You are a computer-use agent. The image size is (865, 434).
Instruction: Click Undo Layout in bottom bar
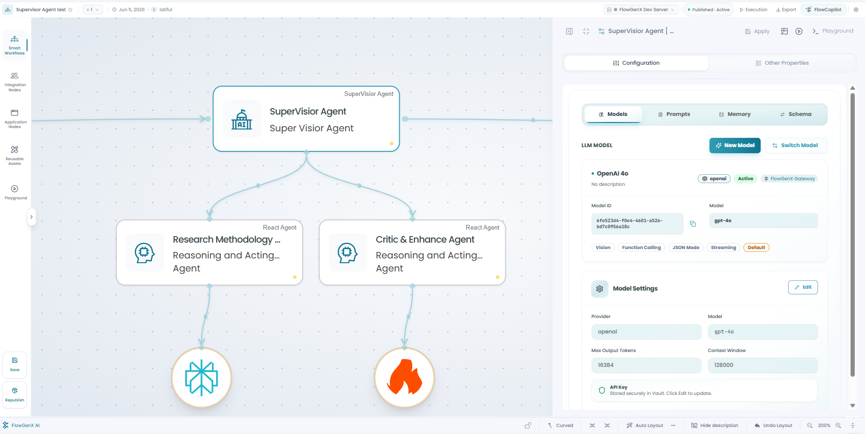773,426
